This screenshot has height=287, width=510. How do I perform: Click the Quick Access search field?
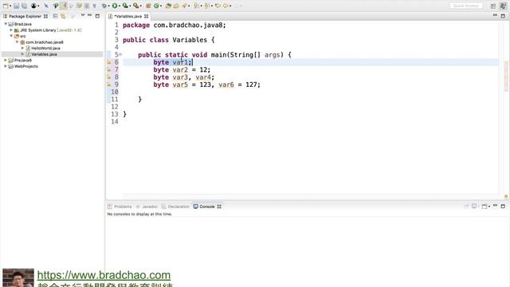point(465,6)
